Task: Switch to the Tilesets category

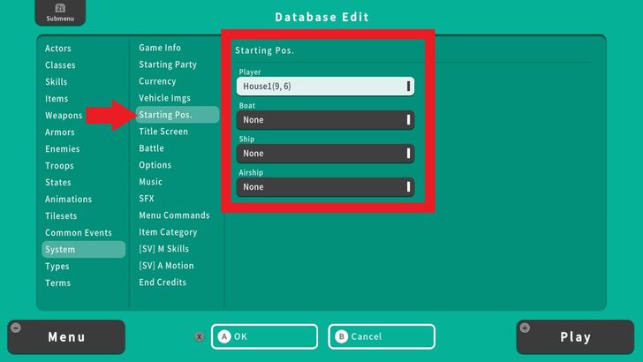Action: [61, 216]
